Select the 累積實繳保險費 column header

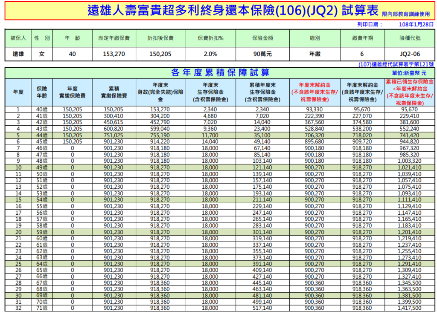(x=114, y=92)
